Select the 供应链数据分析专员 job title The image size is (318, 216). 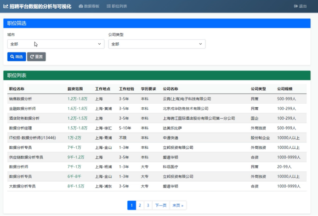tap(26, 157)
